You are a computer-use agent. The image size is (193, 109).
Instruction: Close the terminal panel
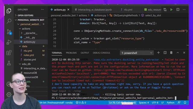184,53
